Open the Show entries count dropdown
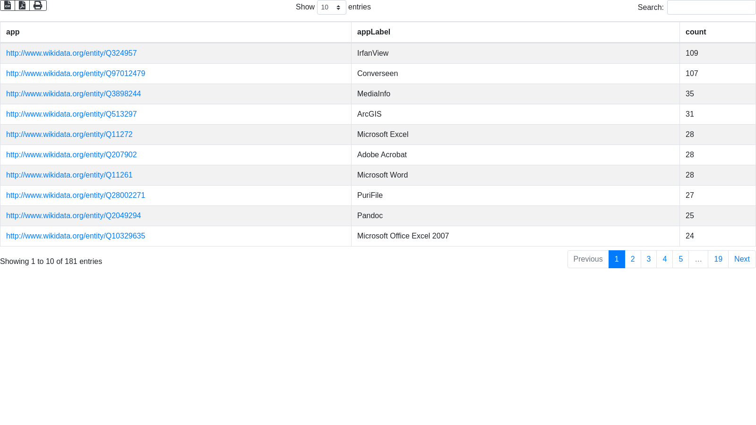This screenshot has height=425, width=756. tap(331, 7)
